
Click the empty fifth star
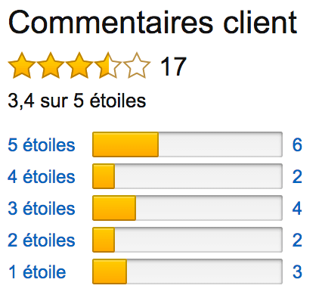(x=137, y=66)
